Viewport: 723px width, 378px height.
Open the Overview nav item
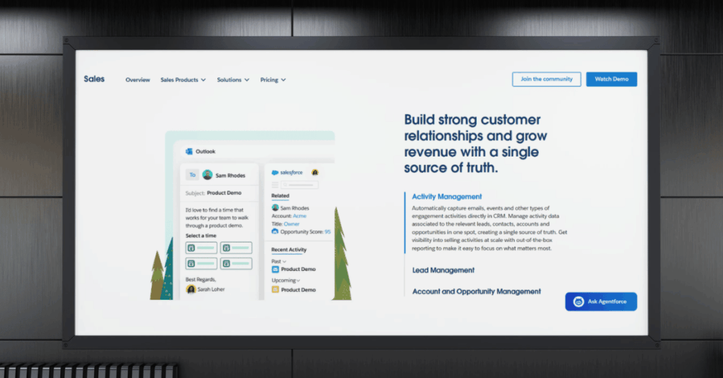pyautogui.click(x=138, y=80)
